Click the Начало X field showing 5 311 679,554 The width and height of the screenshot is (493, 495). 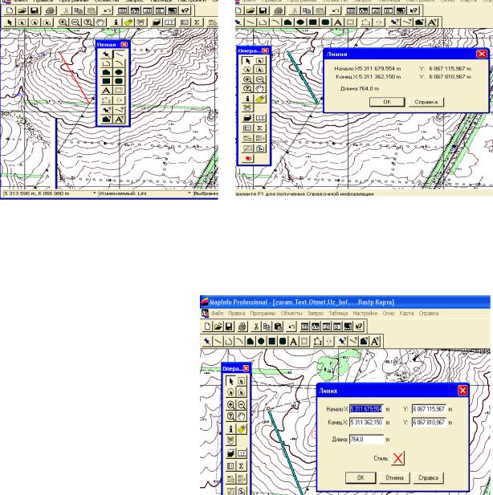[x=367, y=409]
